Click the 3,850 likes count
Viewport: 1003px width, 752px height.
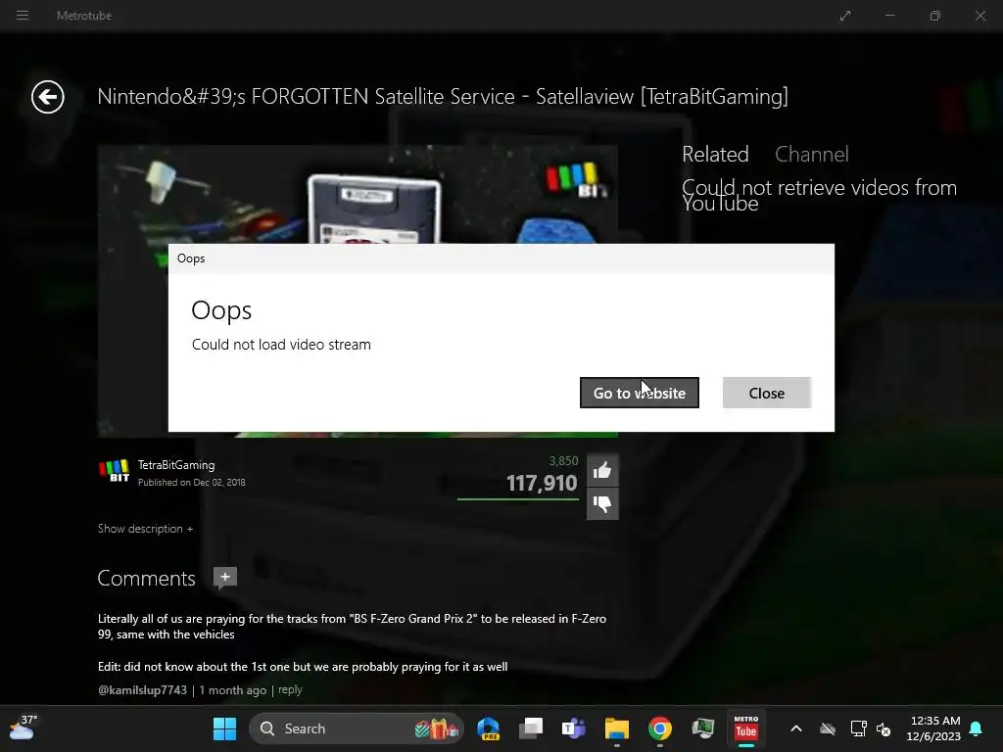pos(563,460)
